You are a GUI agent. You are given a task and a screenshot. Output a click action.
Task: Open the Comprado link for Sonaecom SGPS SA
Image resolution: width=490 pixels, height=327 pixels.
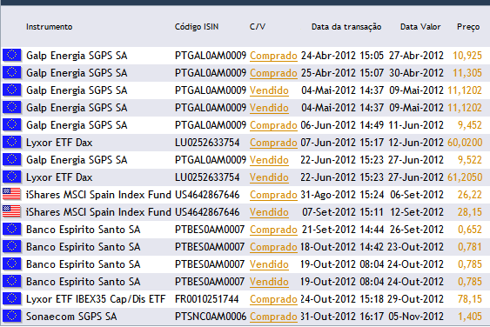pos(273,317)
